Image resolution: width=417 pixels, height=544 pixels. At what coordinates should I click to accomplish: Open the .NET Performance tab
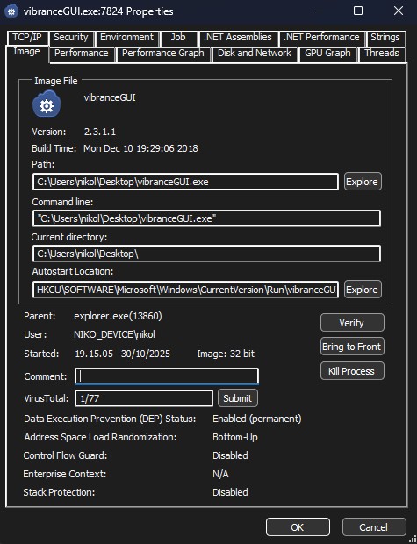[x=321, y=37]
